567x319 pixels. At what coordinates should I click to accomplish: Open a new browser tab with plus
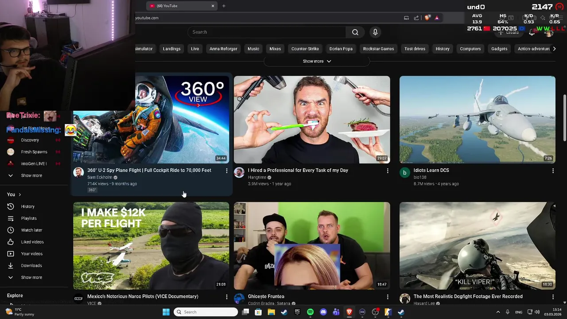(224, 6)
